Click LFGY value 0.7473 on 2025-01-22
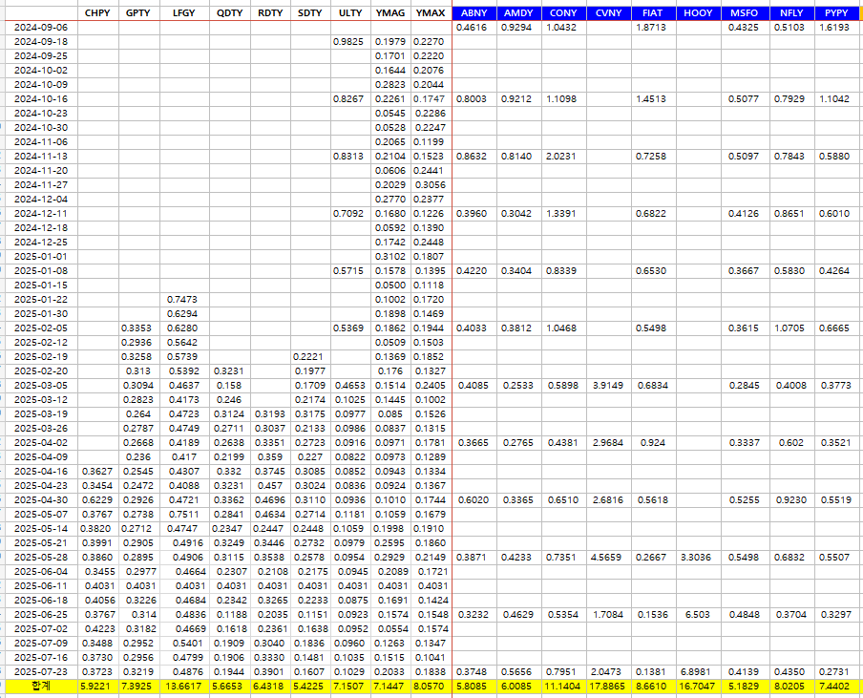Screen dimensions: 863x698 click(x=182, y=300)
